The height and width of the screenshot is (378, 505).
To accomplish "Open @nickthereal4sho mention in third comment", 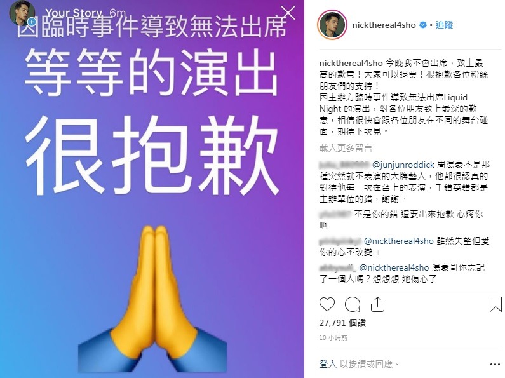I will (399, 241).
